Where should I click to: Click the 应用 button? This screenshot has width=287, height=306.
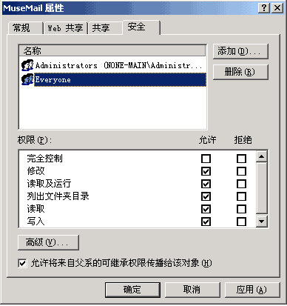[x=252, y=290]
